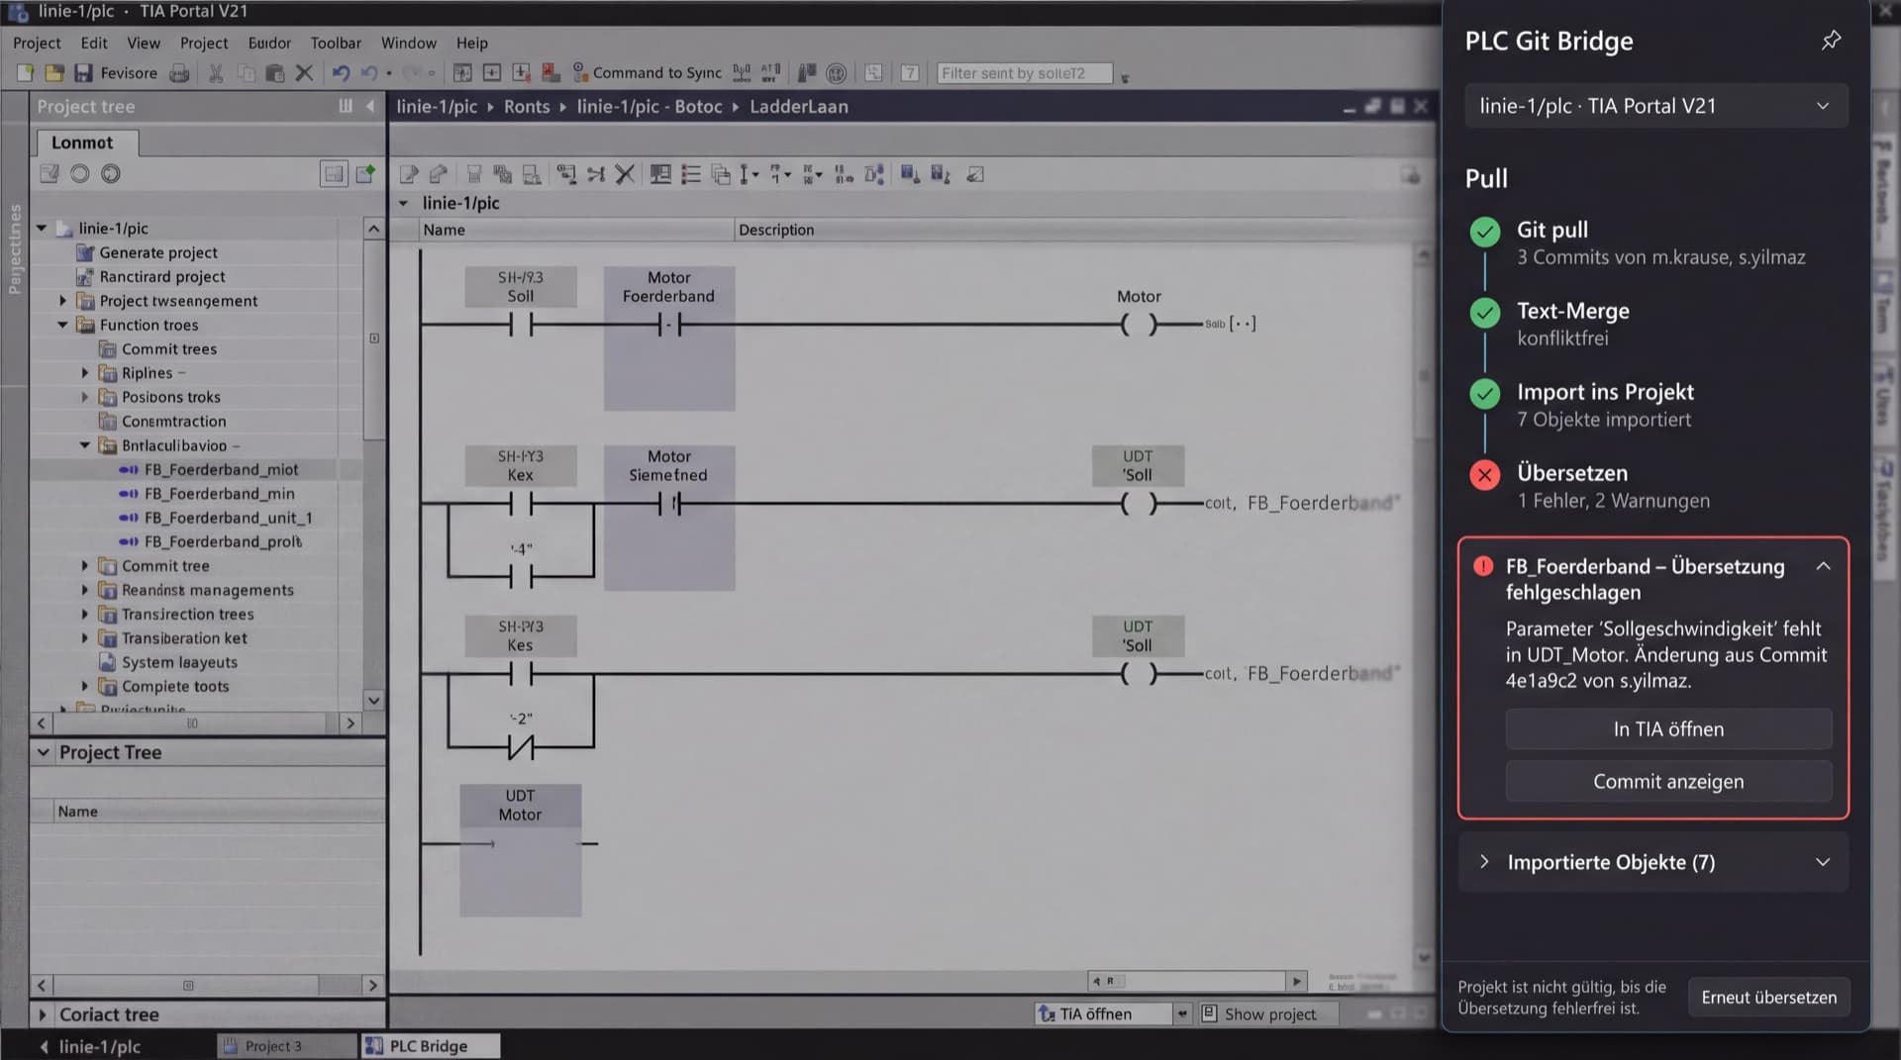Collapse the FB_Foerderband error card

pos(1823,566)
